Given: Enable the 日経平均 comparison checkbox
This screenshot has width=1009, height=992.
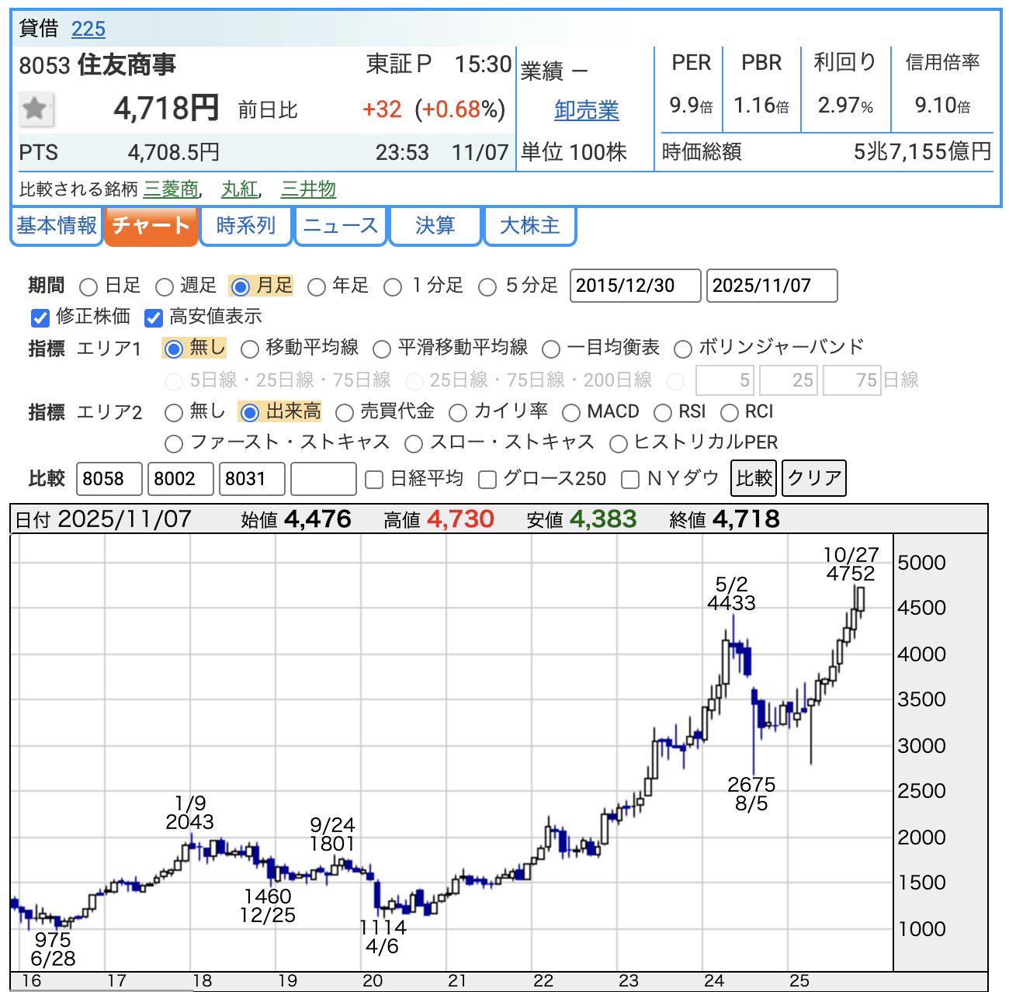Looking at the screenshot, I should 374,480.
